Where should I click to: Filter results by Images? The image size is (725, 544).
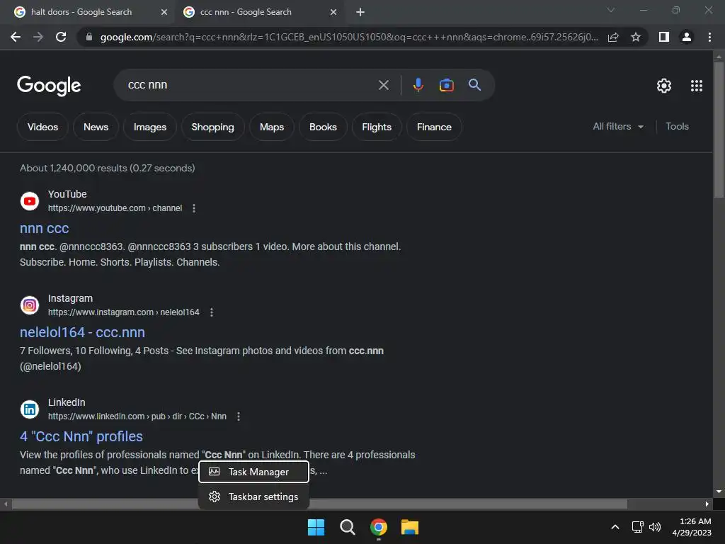150,127
